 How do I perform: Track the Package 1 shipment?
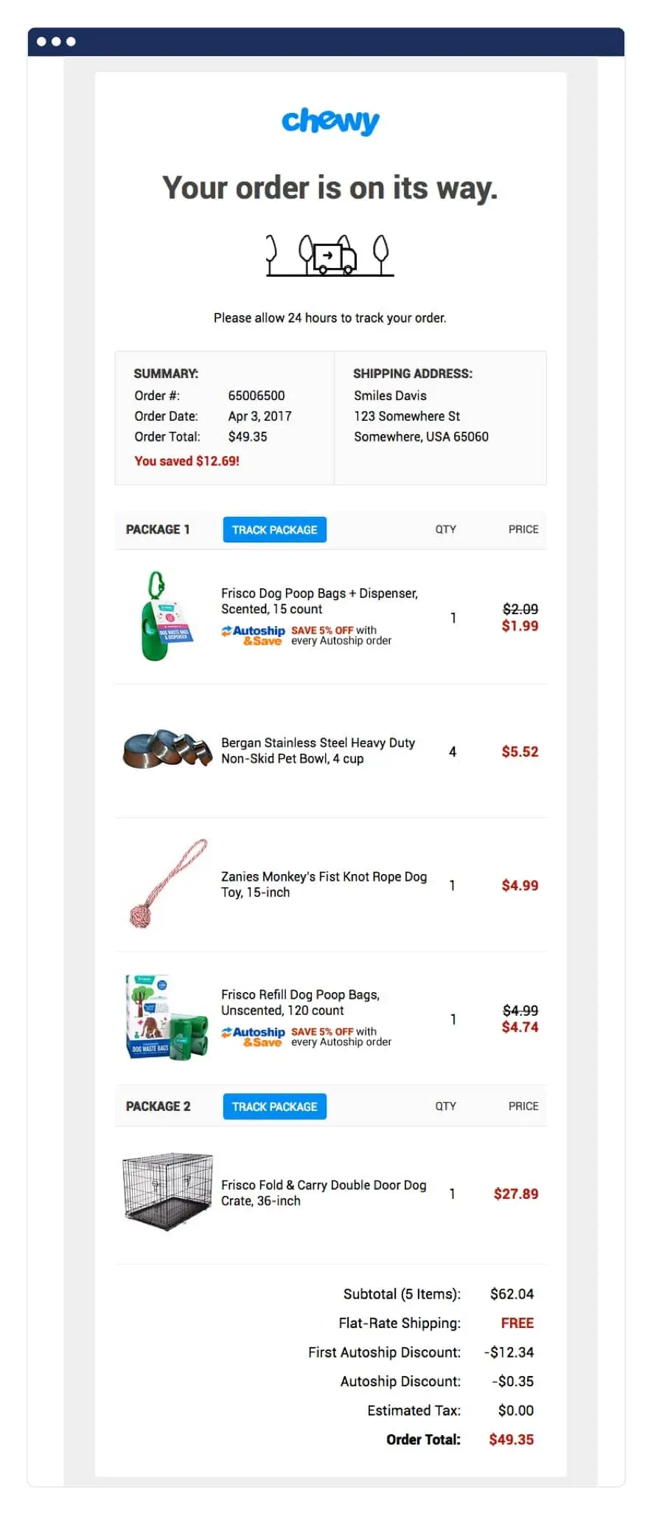click(x=274, y=529)
